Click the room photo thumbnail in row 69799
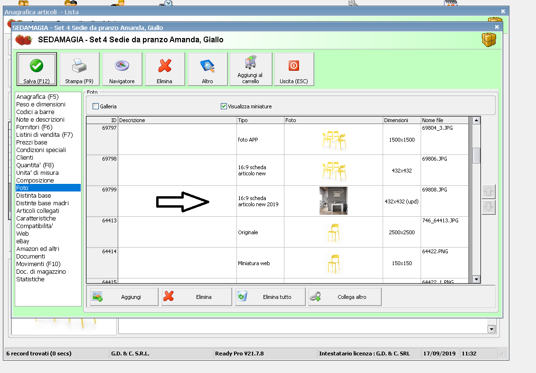This screenshot has width=536, height=373. [x=333, y=201]
